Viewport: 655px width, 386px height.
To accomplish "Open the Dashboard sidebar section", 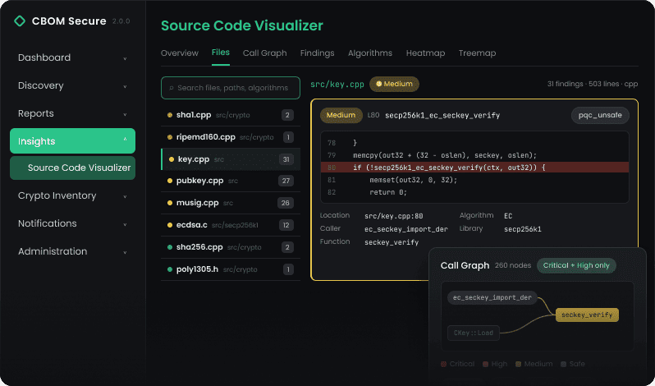I will click(x=73, y=57).
